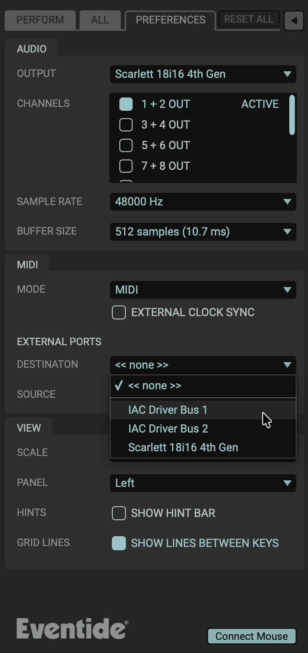Open the MIDI MODE dropdown
The height and width of the screenshot is (653, 308).
click(x=203, y=290)
